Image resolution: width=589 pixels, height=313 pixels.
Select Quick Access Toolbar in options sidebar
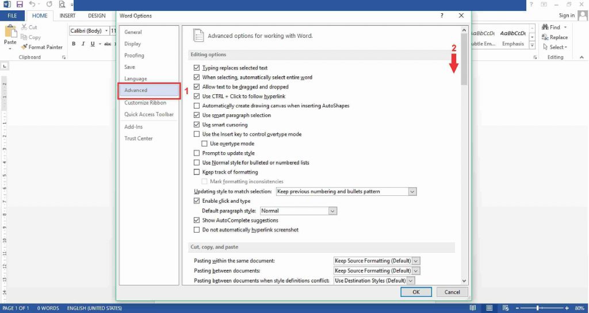point(149,114)
